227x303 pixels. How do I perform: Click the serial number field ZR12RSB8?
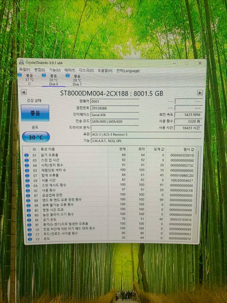pyautogui.click(x=115, y=108)
